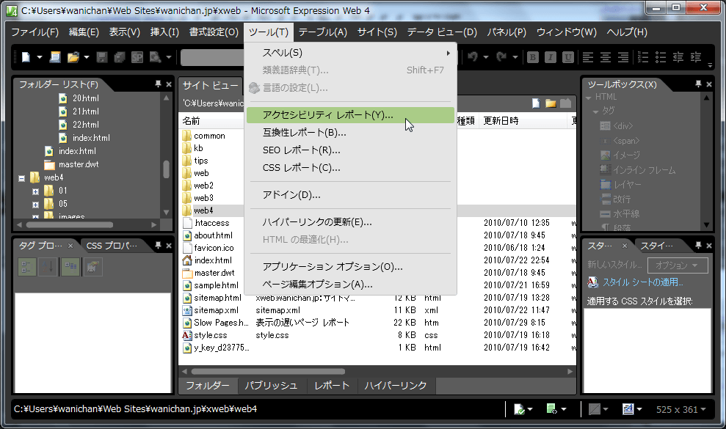726x429 pixels.
Task: Select CSS レポート(C) menu item
Action: pyautogui.click(x=350, y=168)
